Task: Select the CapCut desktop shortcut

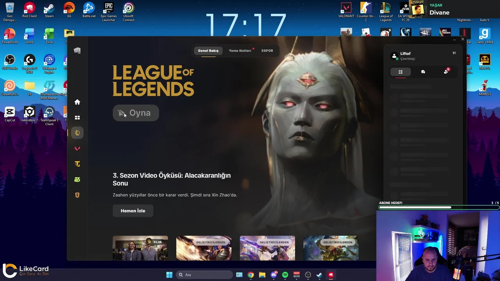Action: click(10, 114)
